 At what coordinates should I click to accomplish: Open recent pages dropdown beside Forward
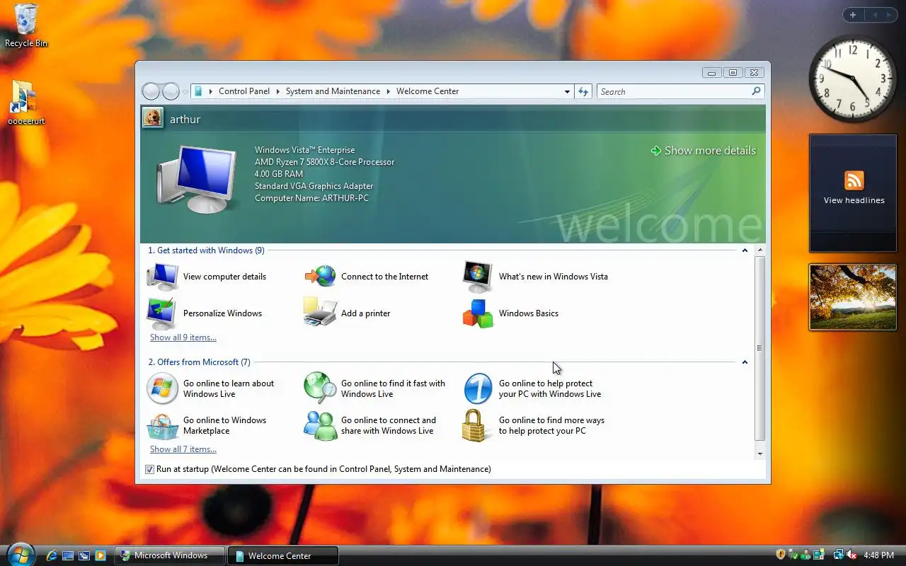point(185,92)
